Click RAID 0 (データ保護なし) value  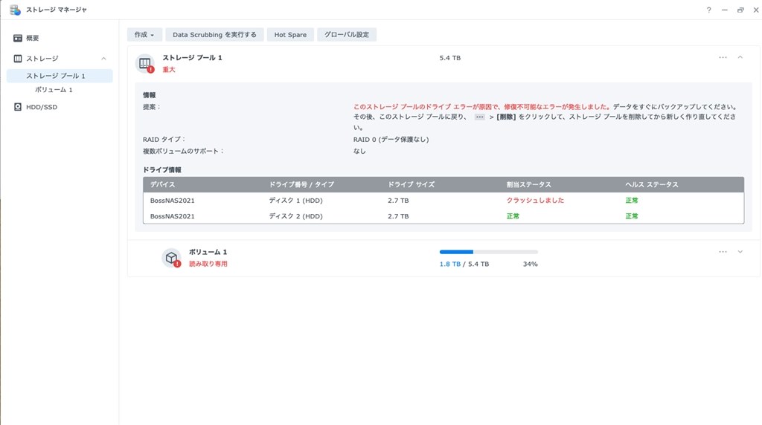coord(391,139)
